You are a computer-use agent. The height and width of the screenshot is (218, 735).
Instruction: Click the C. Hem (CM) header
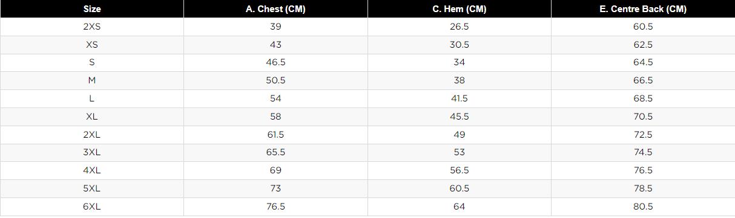click(460, 9)
